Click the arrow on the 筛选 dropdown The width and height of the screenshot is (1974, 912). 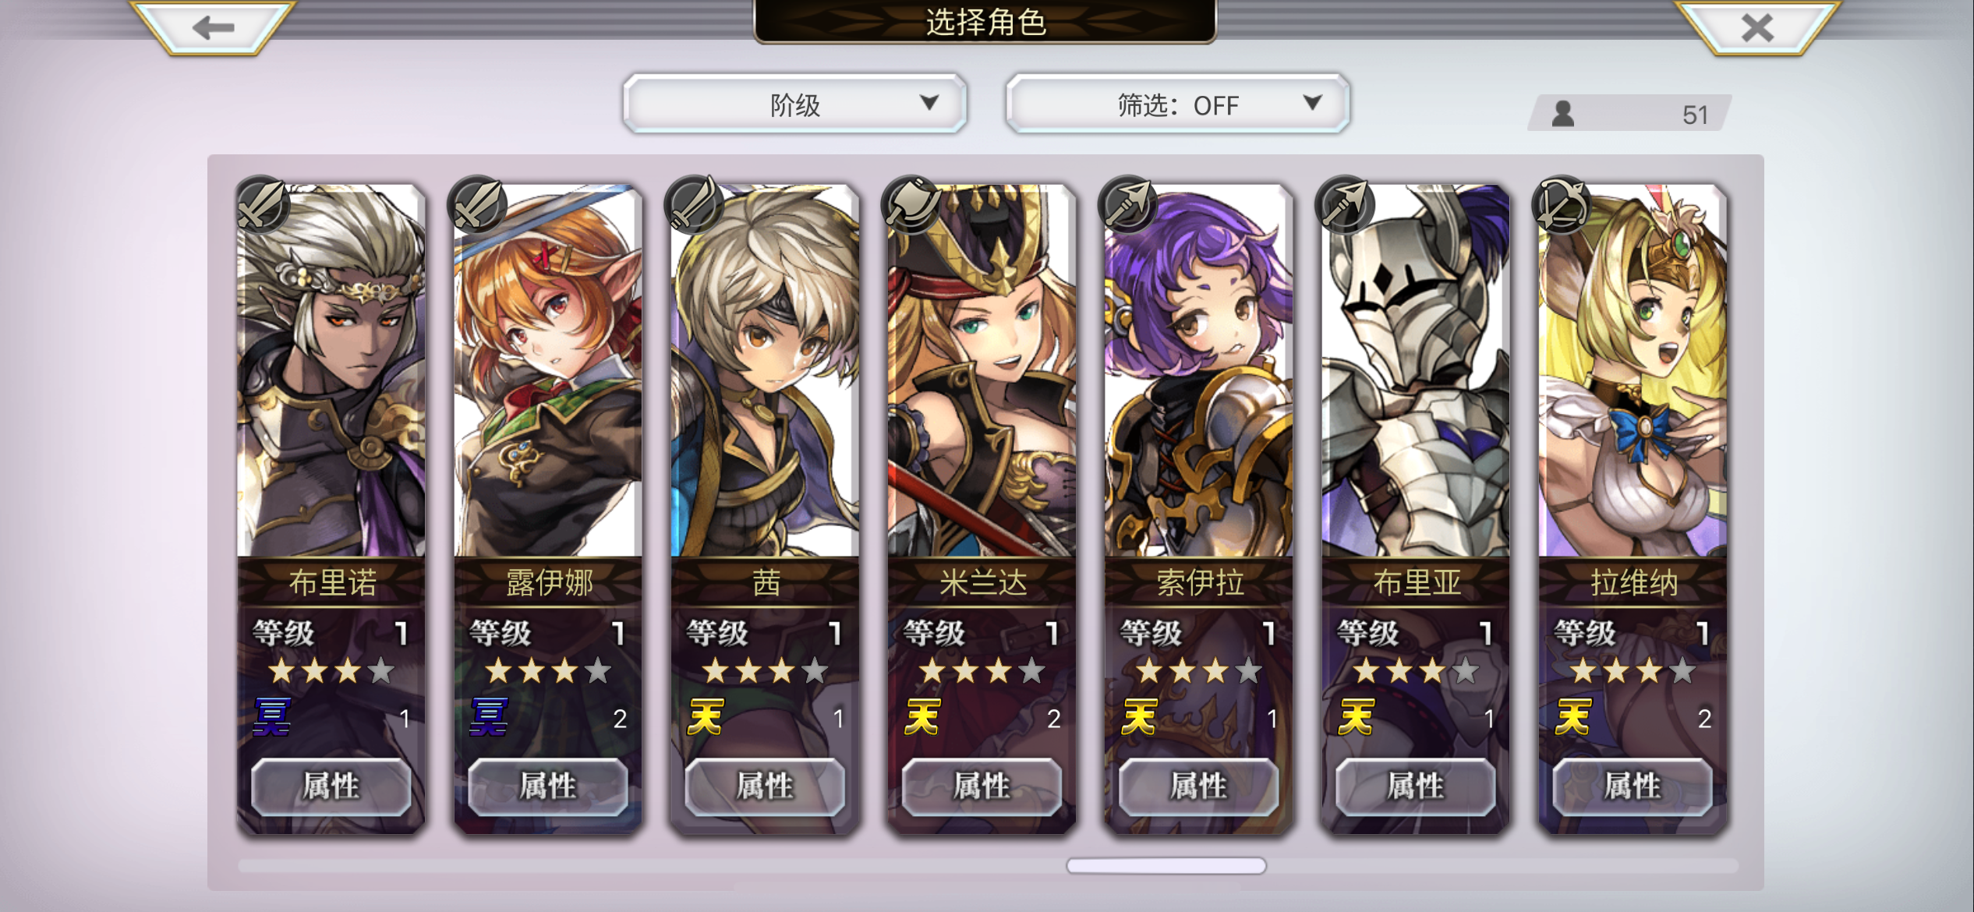click(x=1313, y=102)
